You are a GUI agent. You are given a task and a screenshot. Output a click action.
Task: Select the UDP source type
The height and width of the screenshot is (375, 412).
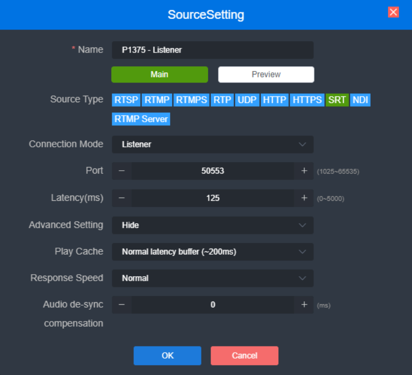(x=247, y=99)
